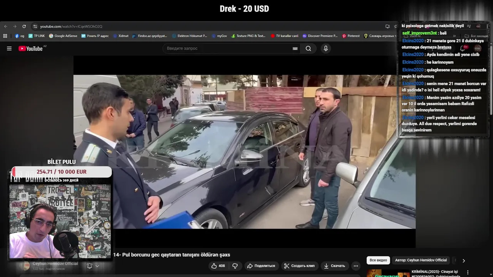The height and width of the screenshot is (277, 493).
Task: Open the notification bell subscription dropdown
Action: (93, 266)
